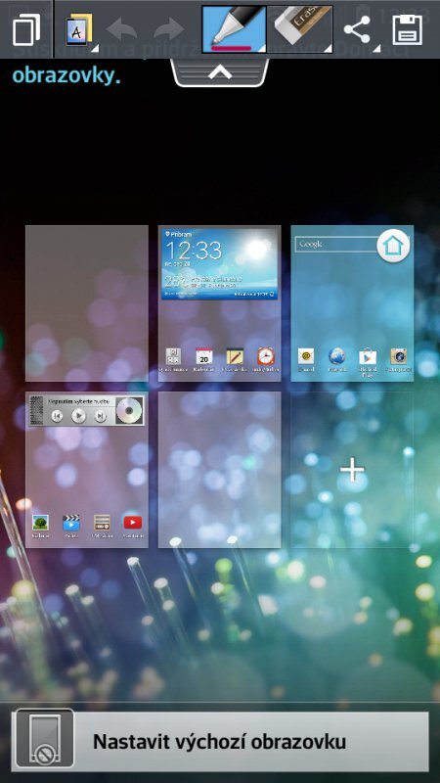440x783 pixels.
Task: Toggle the overlay mode icon with stacked rectangles
Action: click(x=26, y=29)
